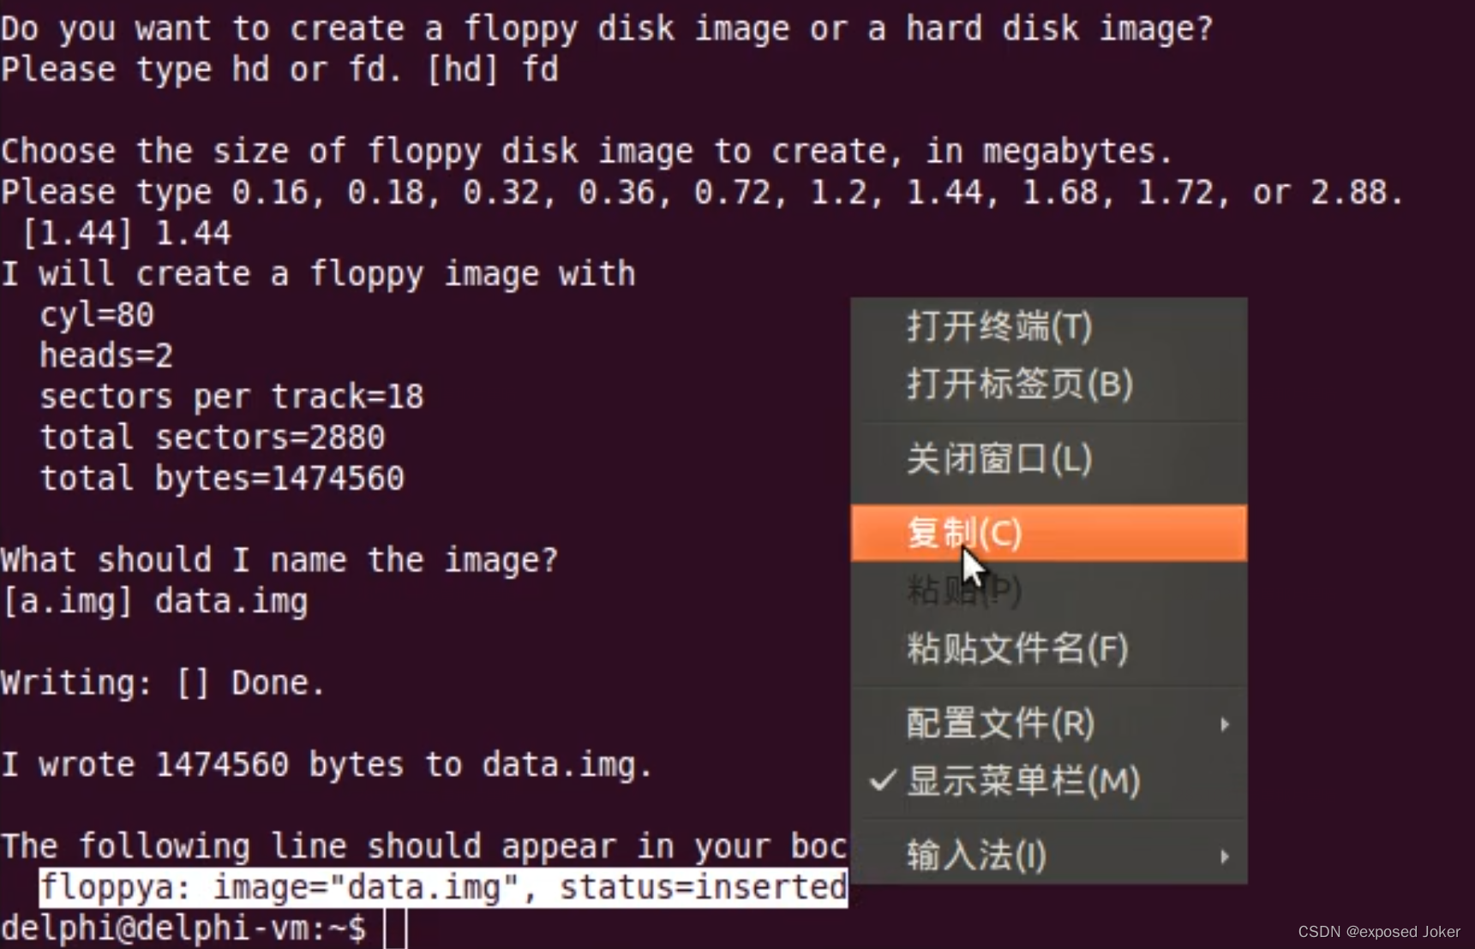
Task: Click the sectors per track=18 line
Action: point(231,397)
